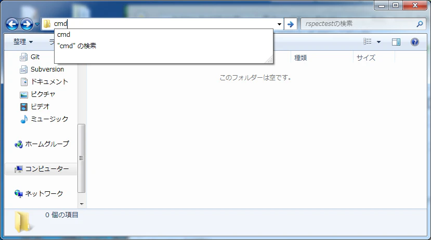Click the Subversion library icon
The image size is (431, 240).
[23, 69]
